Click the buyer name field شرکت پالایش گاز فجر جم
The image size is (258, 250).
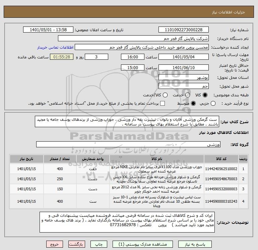click(x=133, y=39)
